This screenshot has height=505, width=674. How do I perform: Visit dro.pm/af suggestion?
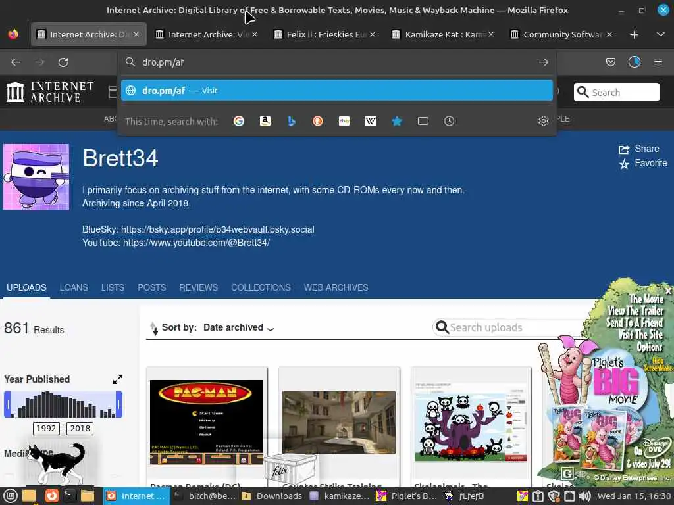[336, 90]
